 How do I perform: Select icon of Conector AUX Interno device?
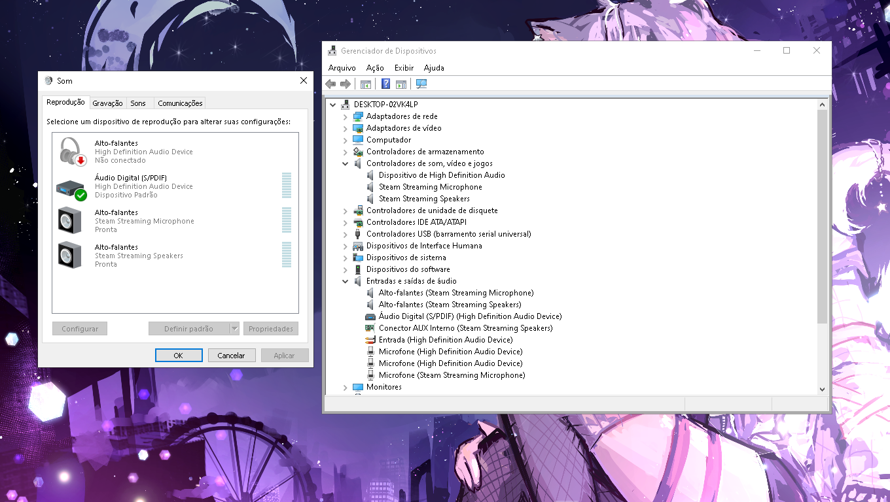(370, 328)
